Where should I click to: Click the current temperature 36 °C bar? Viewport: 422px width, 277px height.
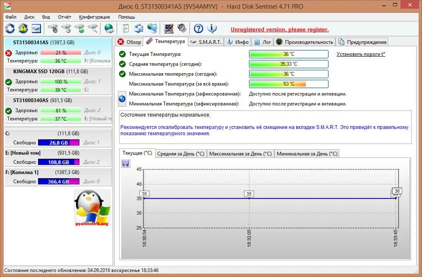coord(288,54)
